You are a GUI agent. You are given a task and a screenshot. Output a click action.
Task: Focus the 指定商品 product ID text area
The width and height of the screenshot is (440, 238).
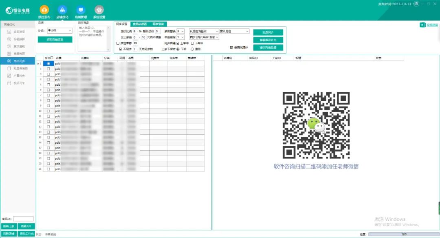point(92,39)
